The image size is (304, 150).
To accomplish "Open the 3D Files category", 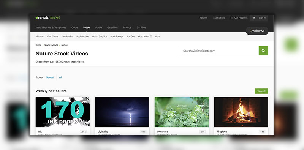I will click(x=141, y=27).
